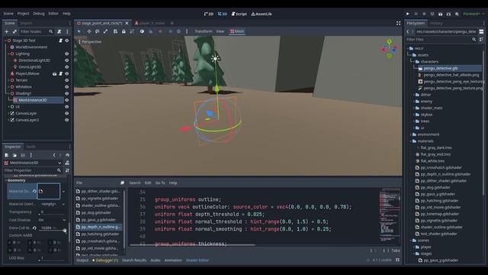The height and width of the screenshot is (275, 488).
Task: Click the lock selected node icon
Action: click(124, 31)
